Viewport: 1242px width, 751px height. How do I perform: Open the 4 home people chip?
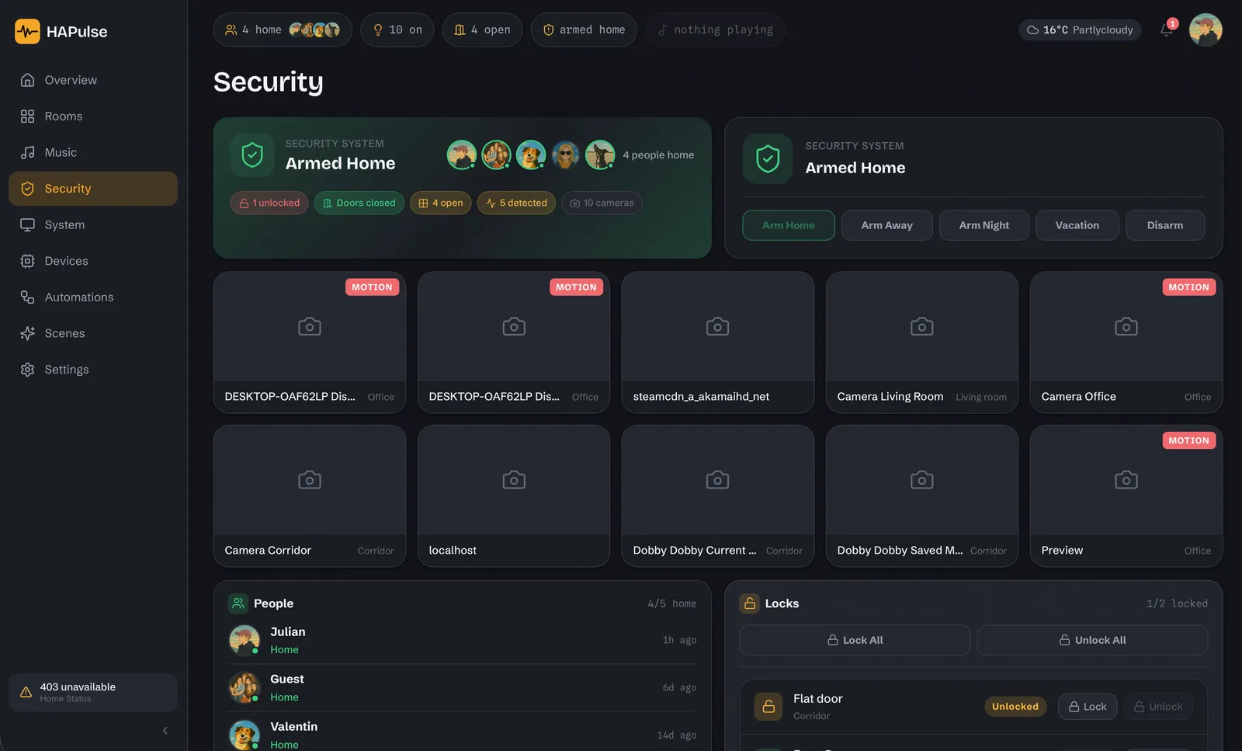click(x=283, y=30)
